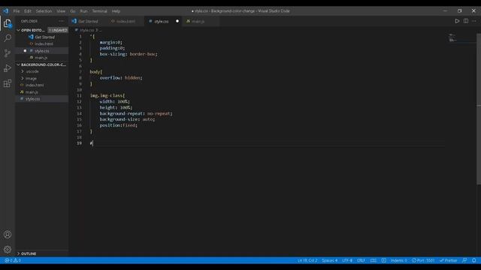Screen dimensions: 481x270
Task: Collapse the Open Editors section
Action: 32,30
